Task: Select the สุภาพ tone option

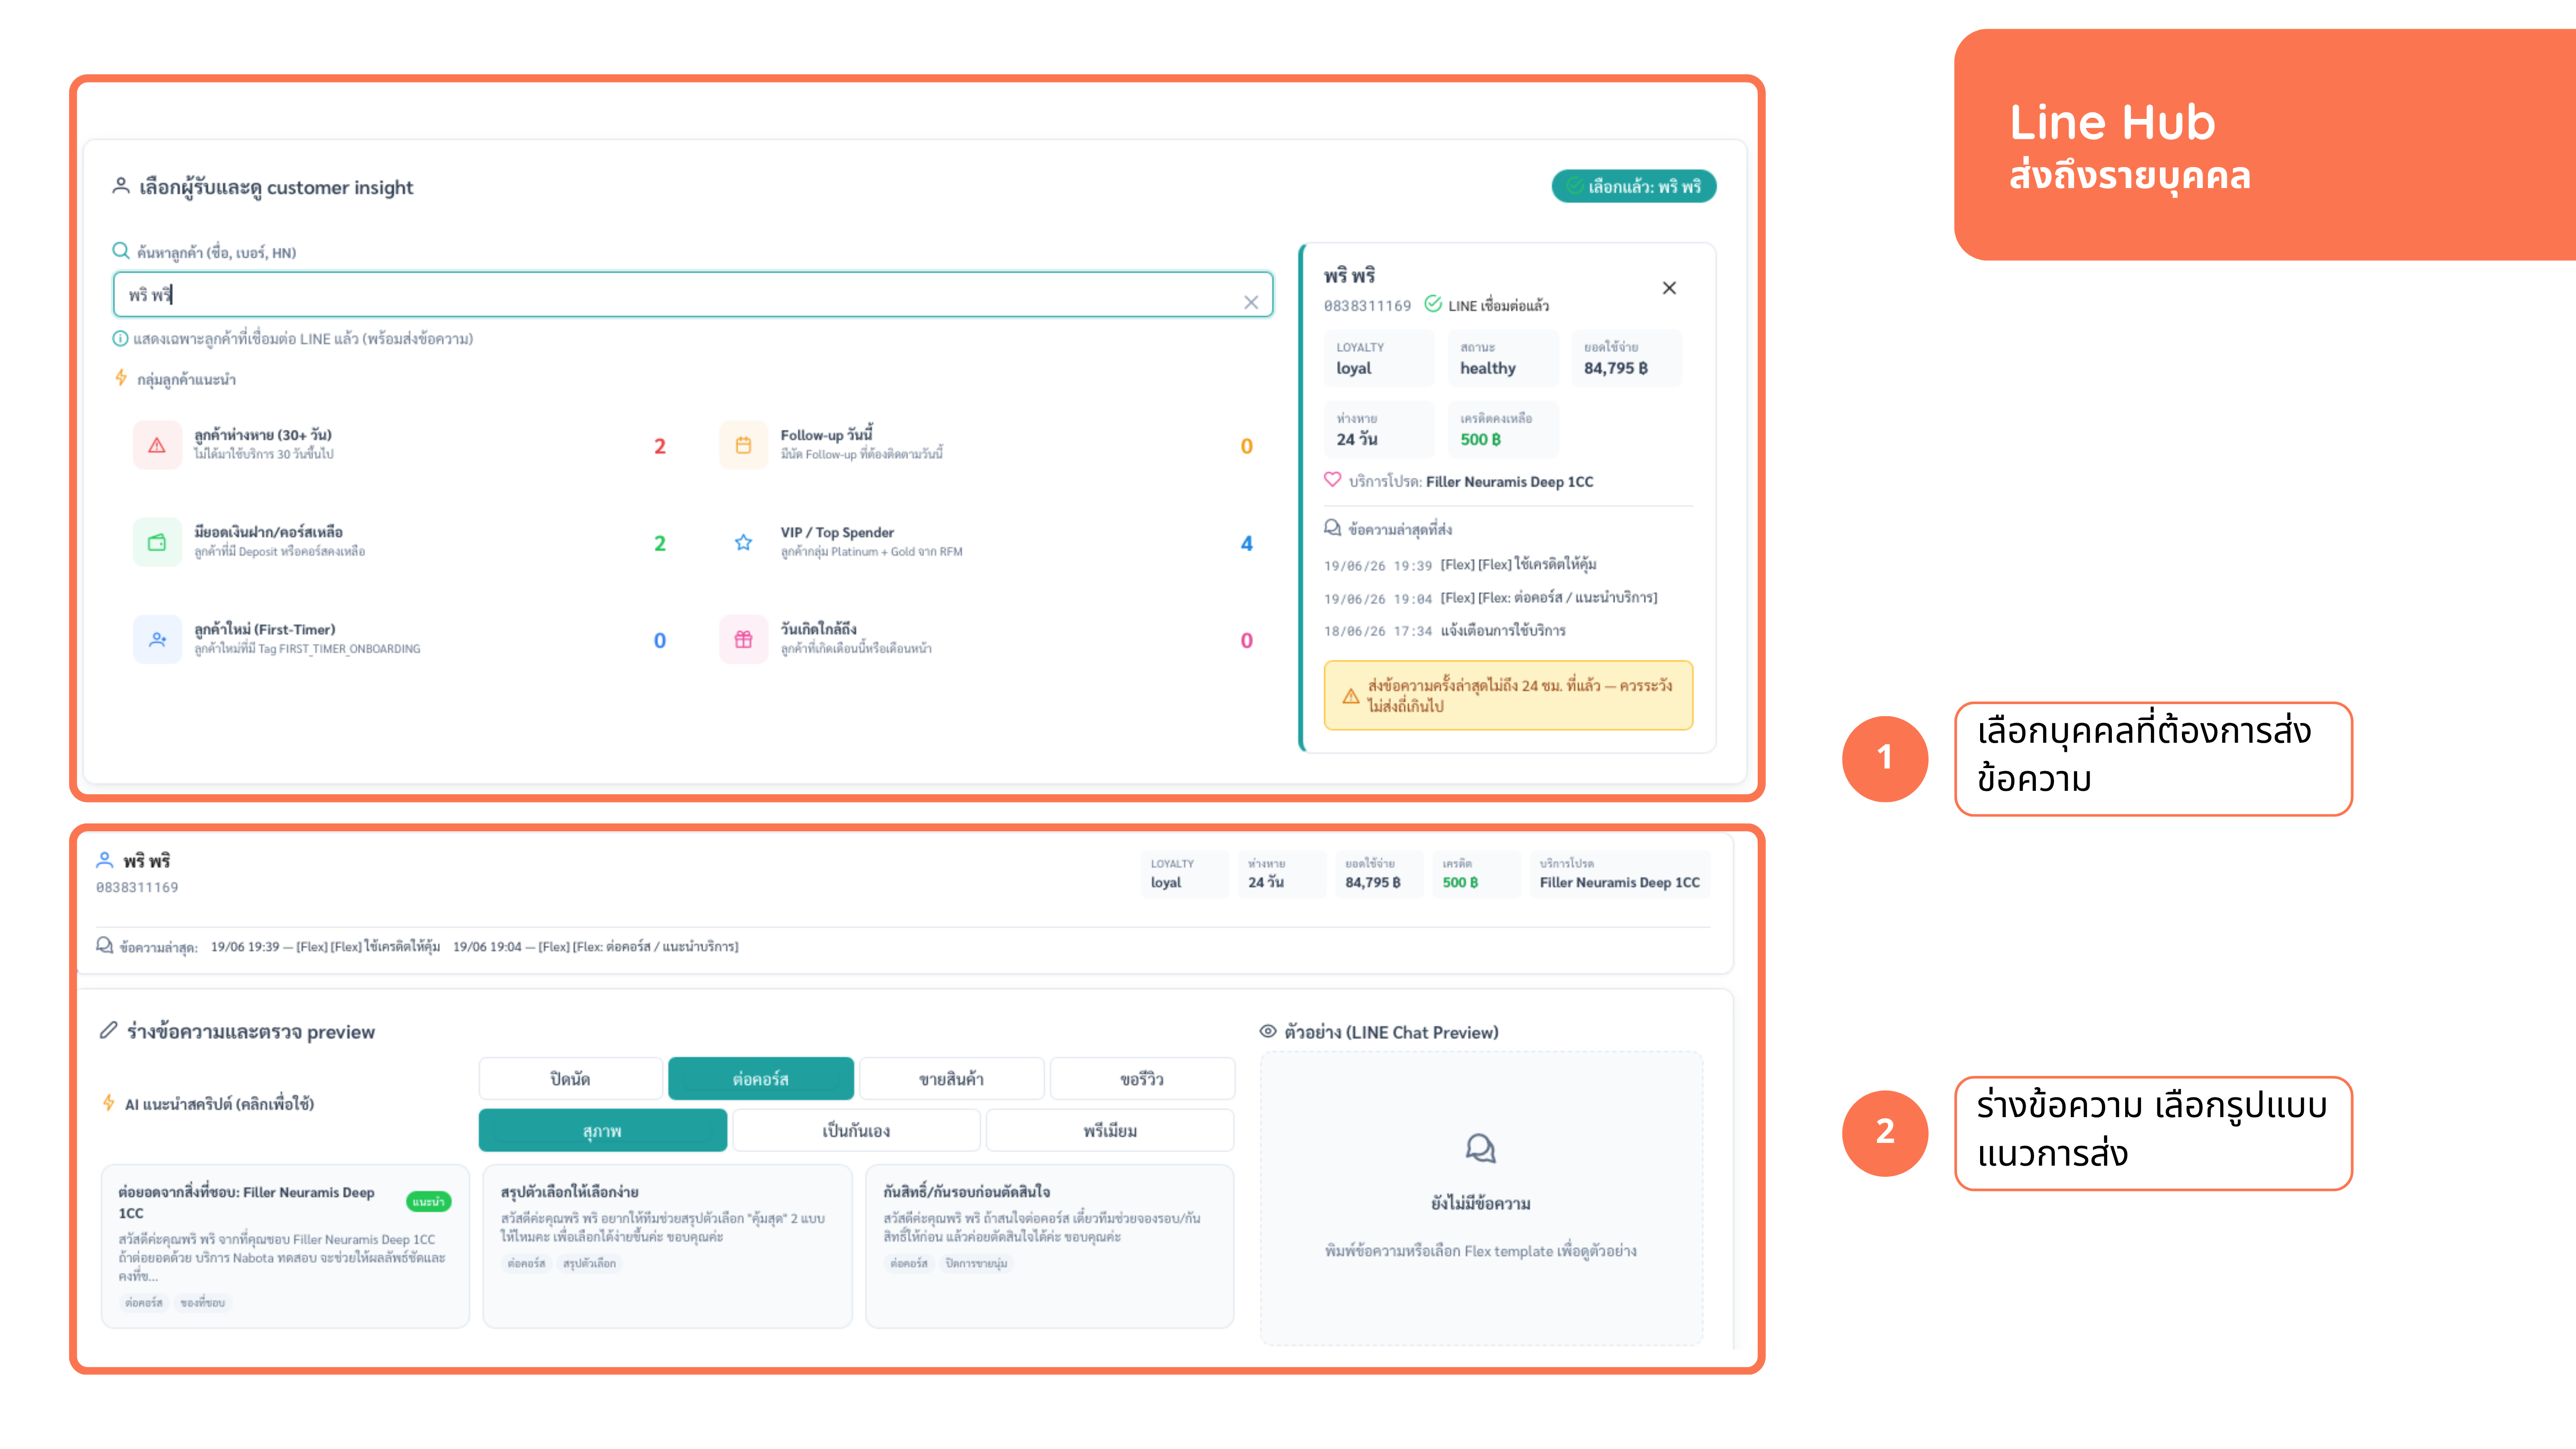Action: (x=603, y=1131)
